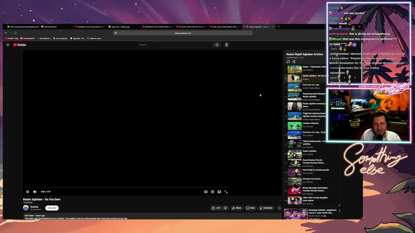The image size is (415, 233).
Task: Open Rogdog channel avatar
Action: pos(26,208)
